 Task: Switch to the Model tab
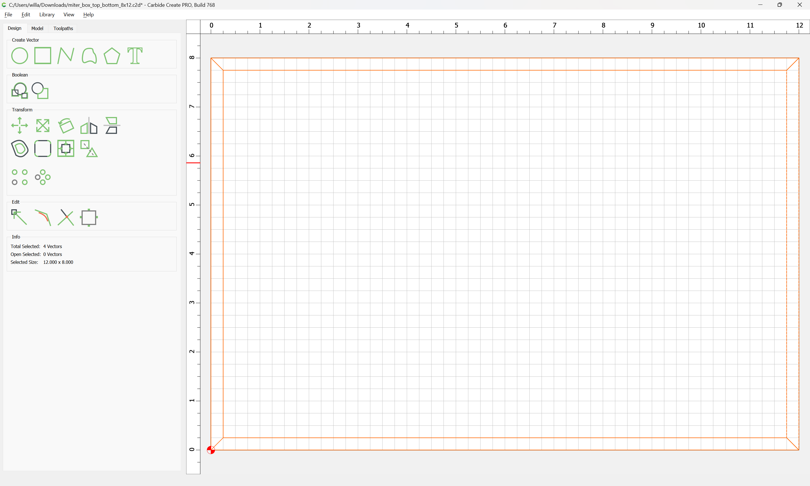37,28
